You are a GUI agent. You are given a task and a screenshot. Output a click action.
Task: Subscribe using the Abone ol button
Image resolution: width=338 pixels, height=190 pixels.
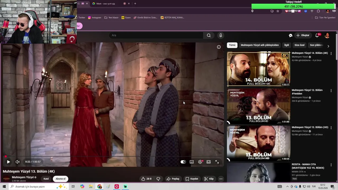coord(60,179)
